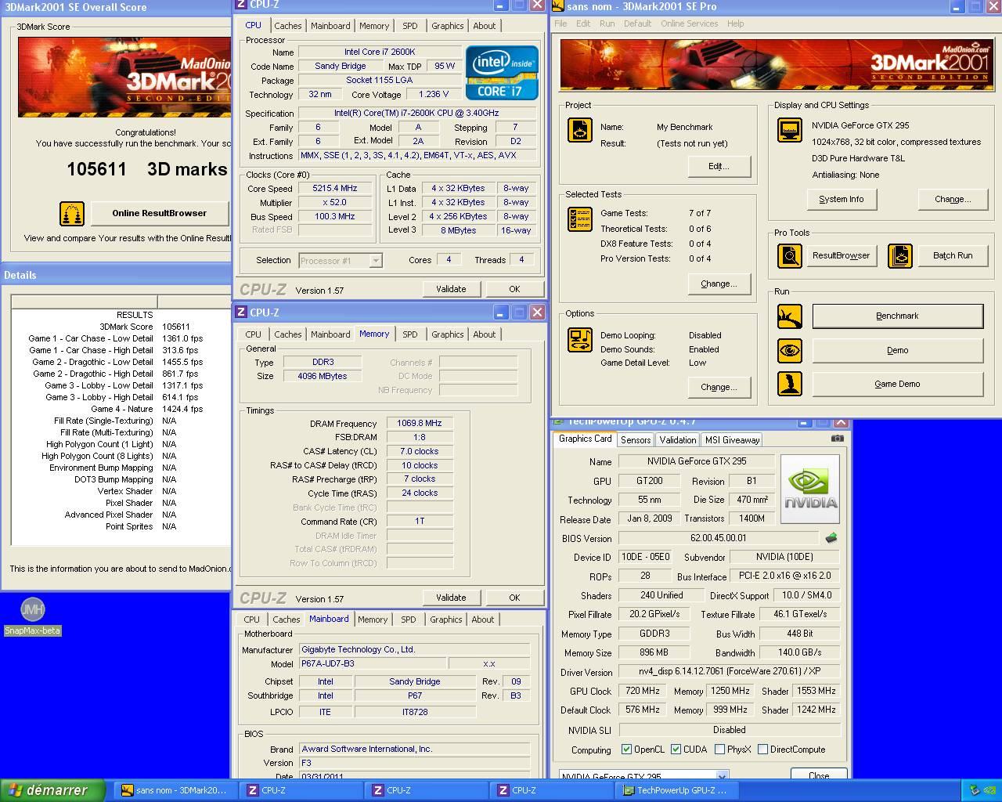Click the camera screenshot icon in GPU-Z
The width and height of the screenshot is (1002, 802).
(837, 439)
